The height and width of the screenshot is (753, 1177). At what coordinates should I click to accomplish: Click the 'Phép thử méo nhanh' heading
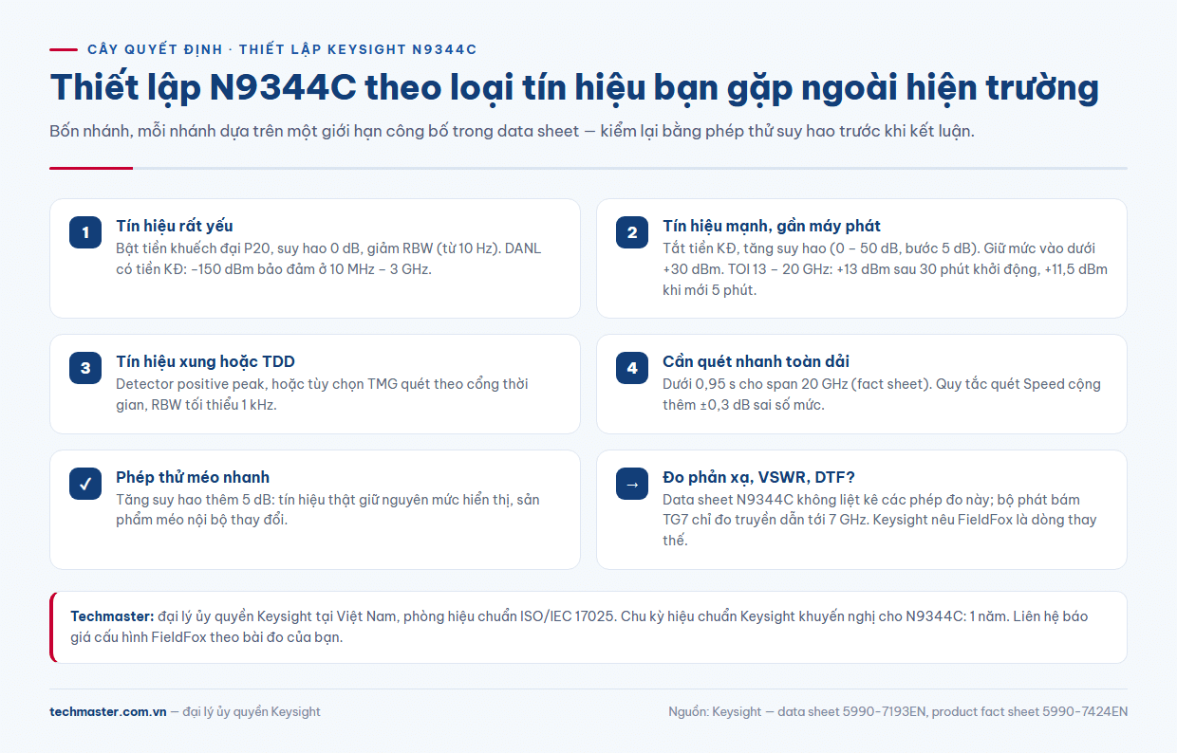click(x=193, y=477)
